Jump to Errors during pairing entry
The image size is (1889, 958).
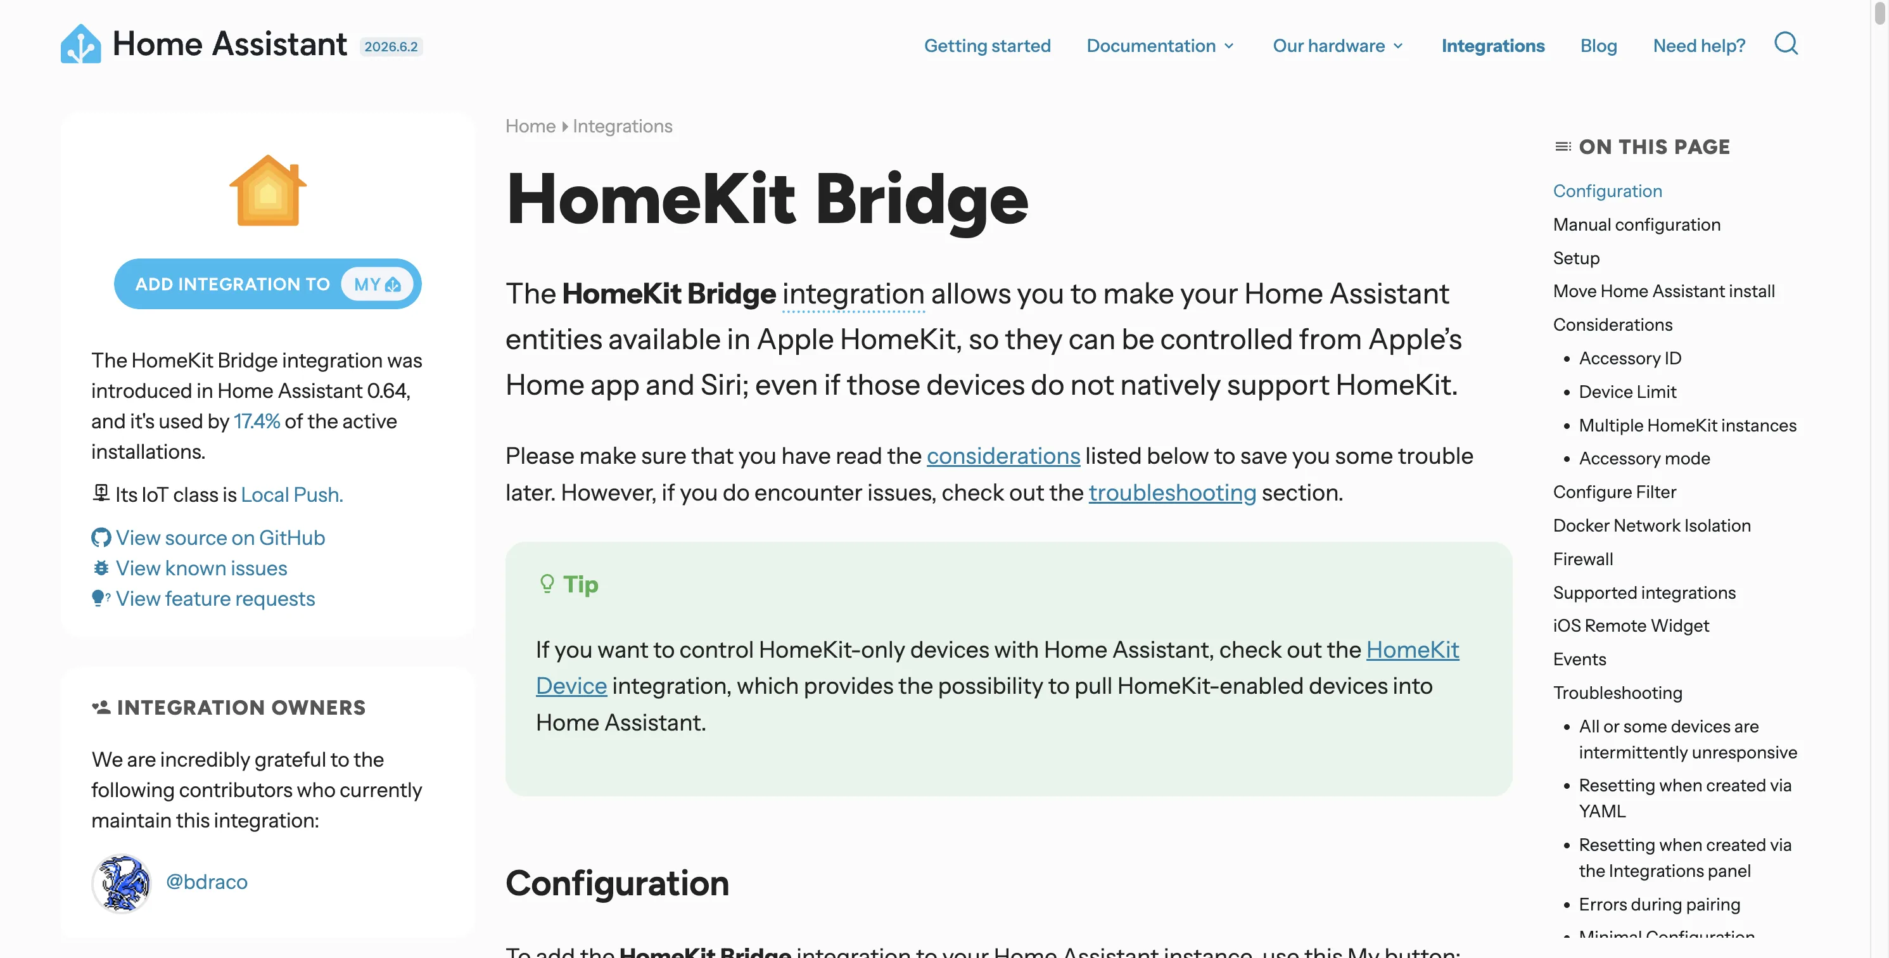tap(1659, 904)
